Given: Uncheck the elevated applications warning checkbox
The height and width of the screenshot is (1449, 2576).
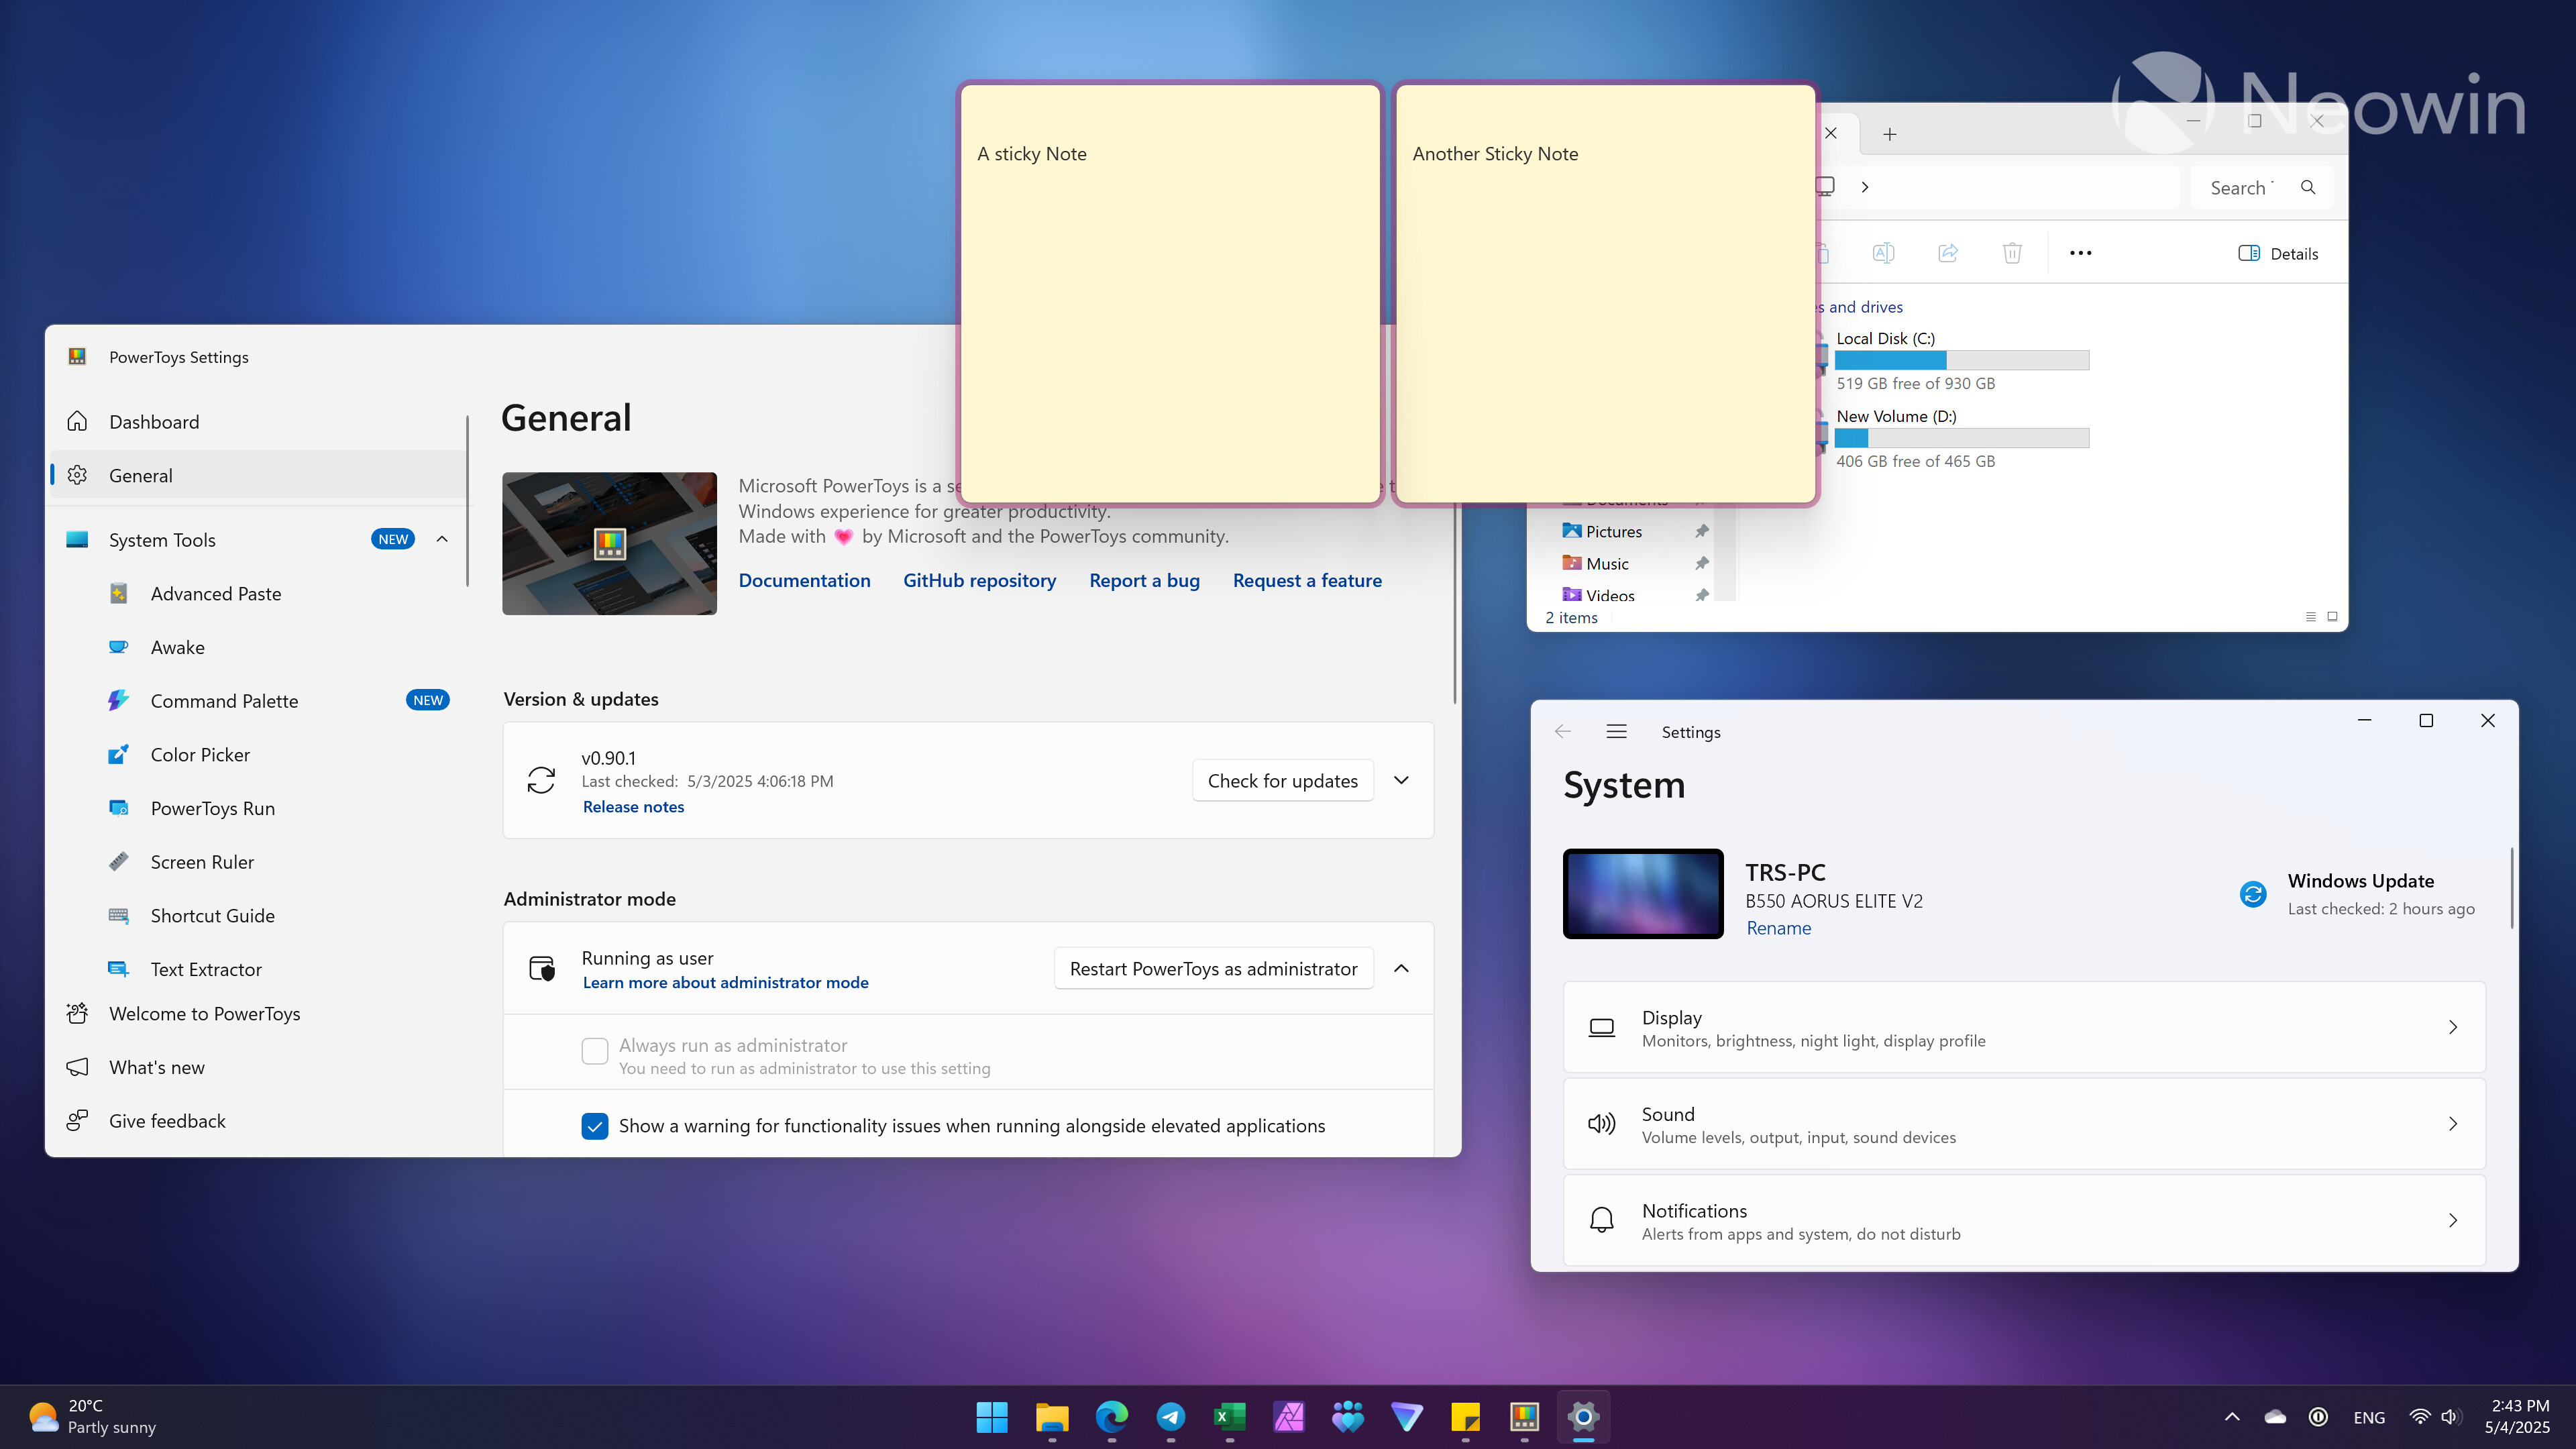Looking at the screenshot, I should point(594,1126).
